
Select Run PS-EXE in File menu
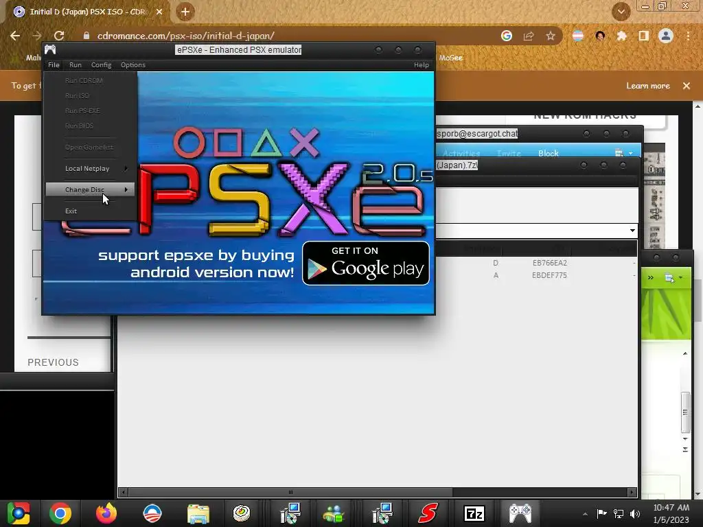pos(91,110)
